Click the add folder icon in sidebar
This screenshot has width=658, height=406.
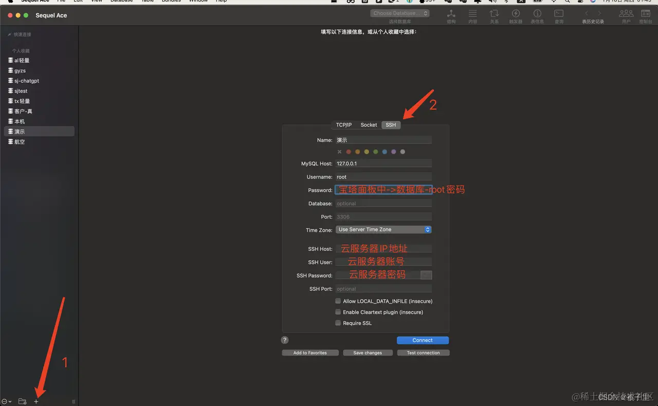(22, 401)
